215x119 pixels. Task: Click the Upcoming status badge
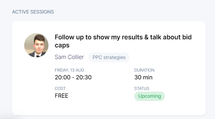149,96
